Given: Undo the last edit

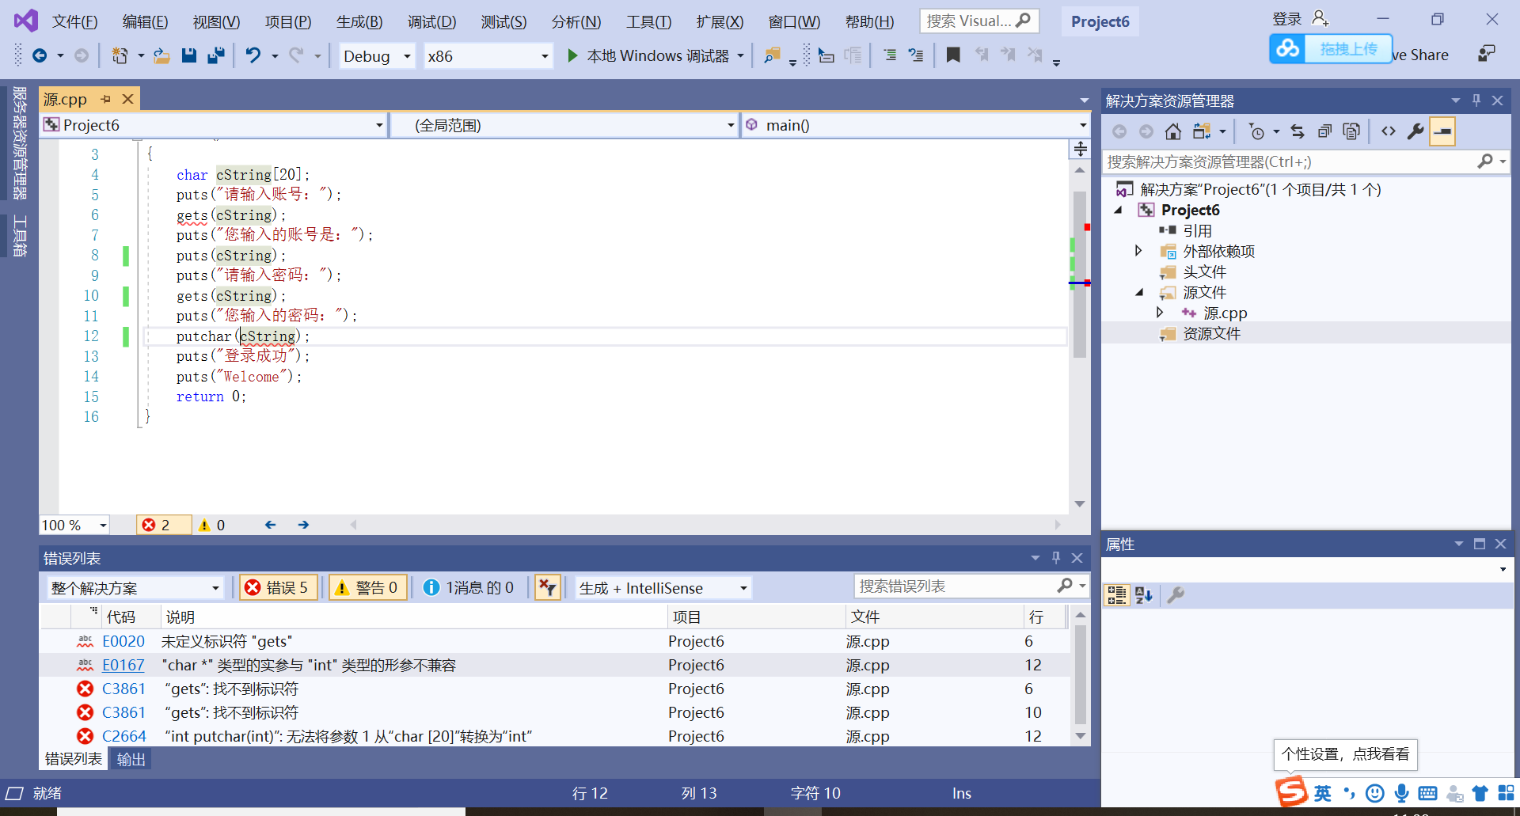Looking at the screenshot, I should pos(253,55).
